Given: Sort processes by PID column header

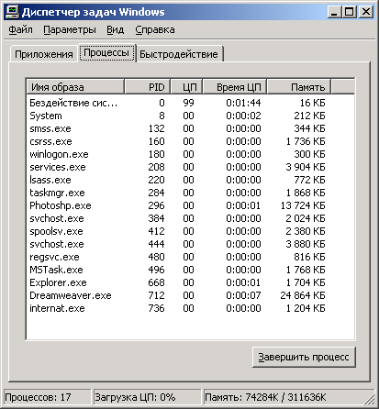Looking at the screenshot, I should click(x=148, y=87).
